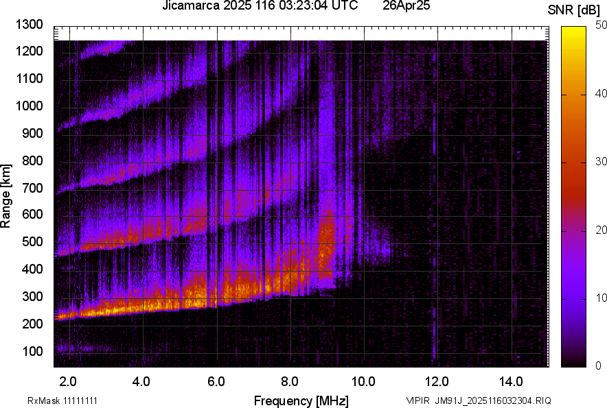Click frequency tick label 12.0
The image size is (607, 408).
coord(437,382)
